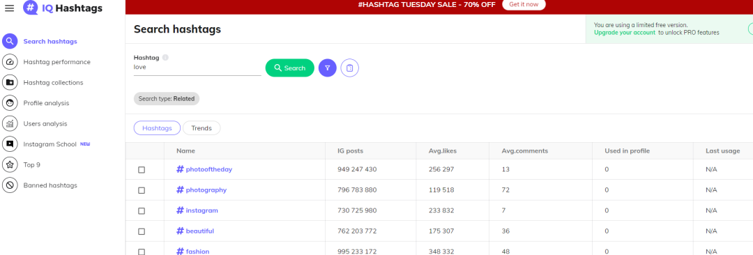Open Profile analysis face icon

[x=10, y=103]
